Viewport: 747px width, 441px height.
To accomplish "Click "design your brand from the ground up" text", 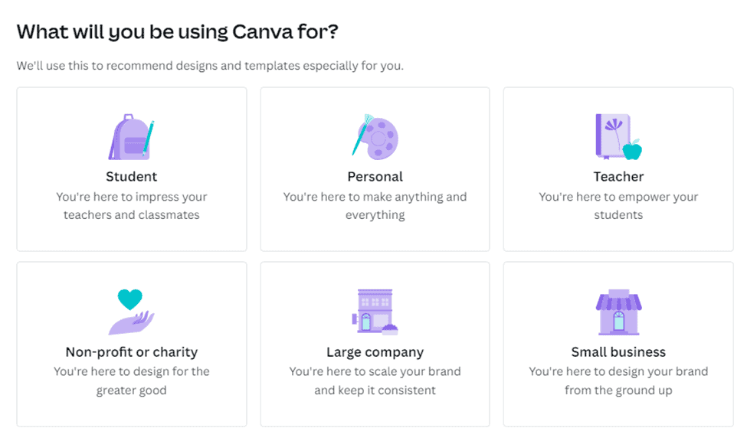I will 618,381.
